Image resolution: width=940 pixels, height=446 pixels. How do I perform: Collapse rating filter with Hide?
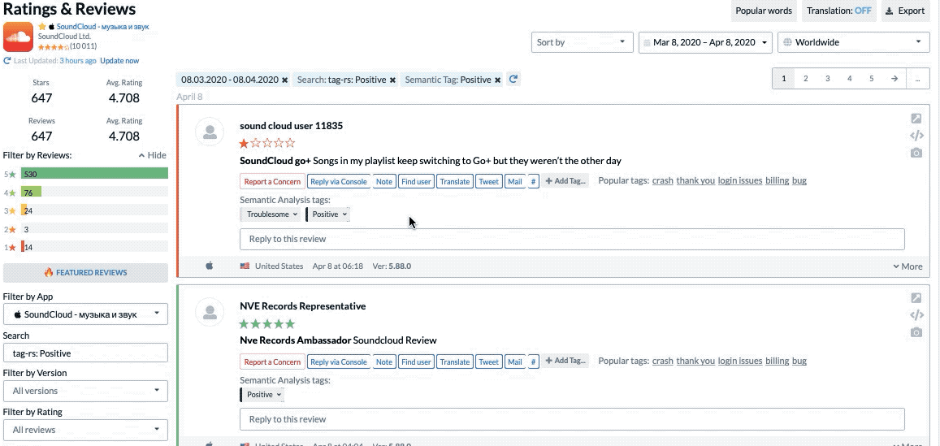[152, 155]
